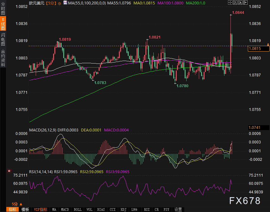Click the 1.0815 current price tag
The image size is (270, 212).
coord(255,49)
